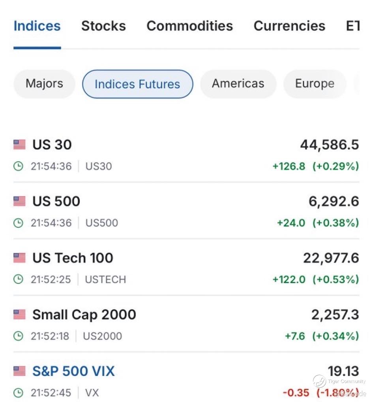Tap the Small Cap 2000 price 2,257.3

tap(335, 315)
